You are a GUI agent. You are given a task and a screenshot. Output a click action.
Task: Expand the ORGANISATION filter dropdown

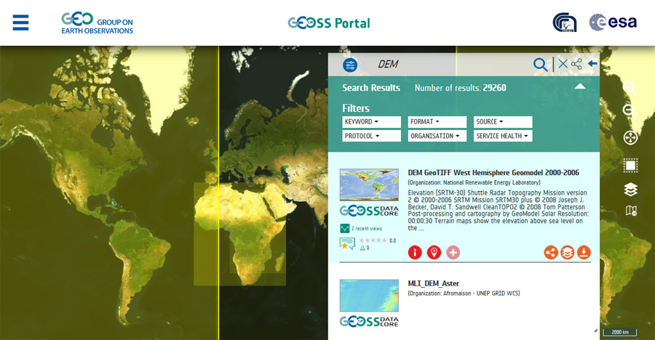[437, 136]
